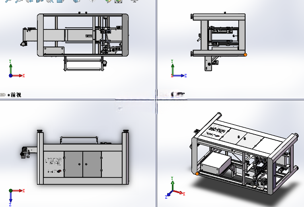Select the left cabinet door in the top view
The height and width of the screenshot is (207, 304).
74,164
